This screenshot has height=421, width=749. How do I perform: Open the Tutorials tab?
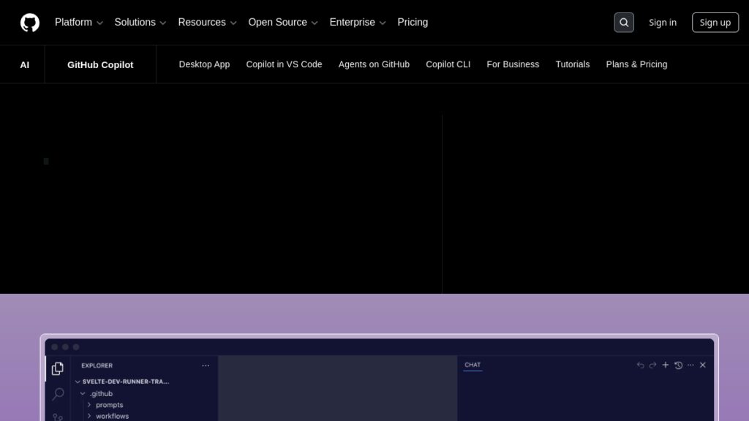(x=573, y=64)
